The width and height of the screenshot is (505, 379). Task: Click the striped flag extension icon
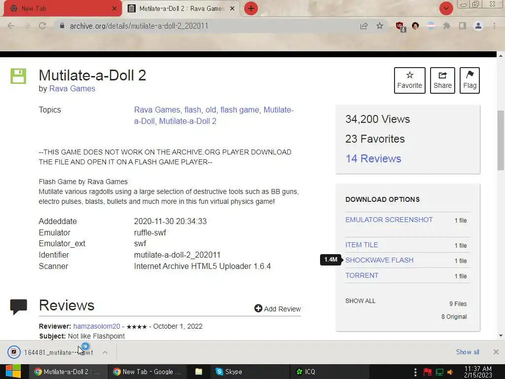click(x=431, y=26)
